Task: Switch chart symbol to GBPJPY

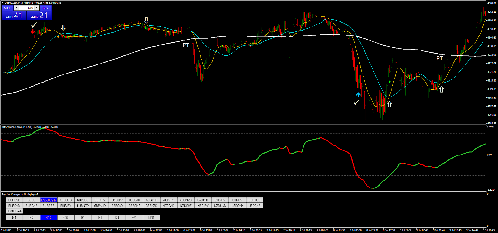Action: tap(100, 200)
